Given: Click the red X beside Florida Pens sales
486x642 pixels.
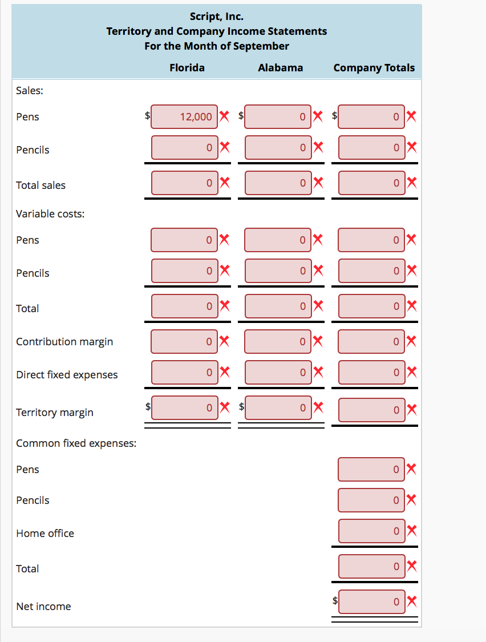Looking at the screenshot, I should click(225, 116).
